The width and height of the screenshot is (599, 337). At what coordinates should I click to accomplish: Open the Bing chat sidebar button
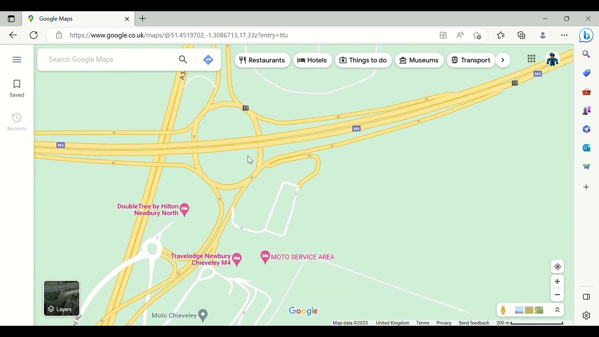586,35
